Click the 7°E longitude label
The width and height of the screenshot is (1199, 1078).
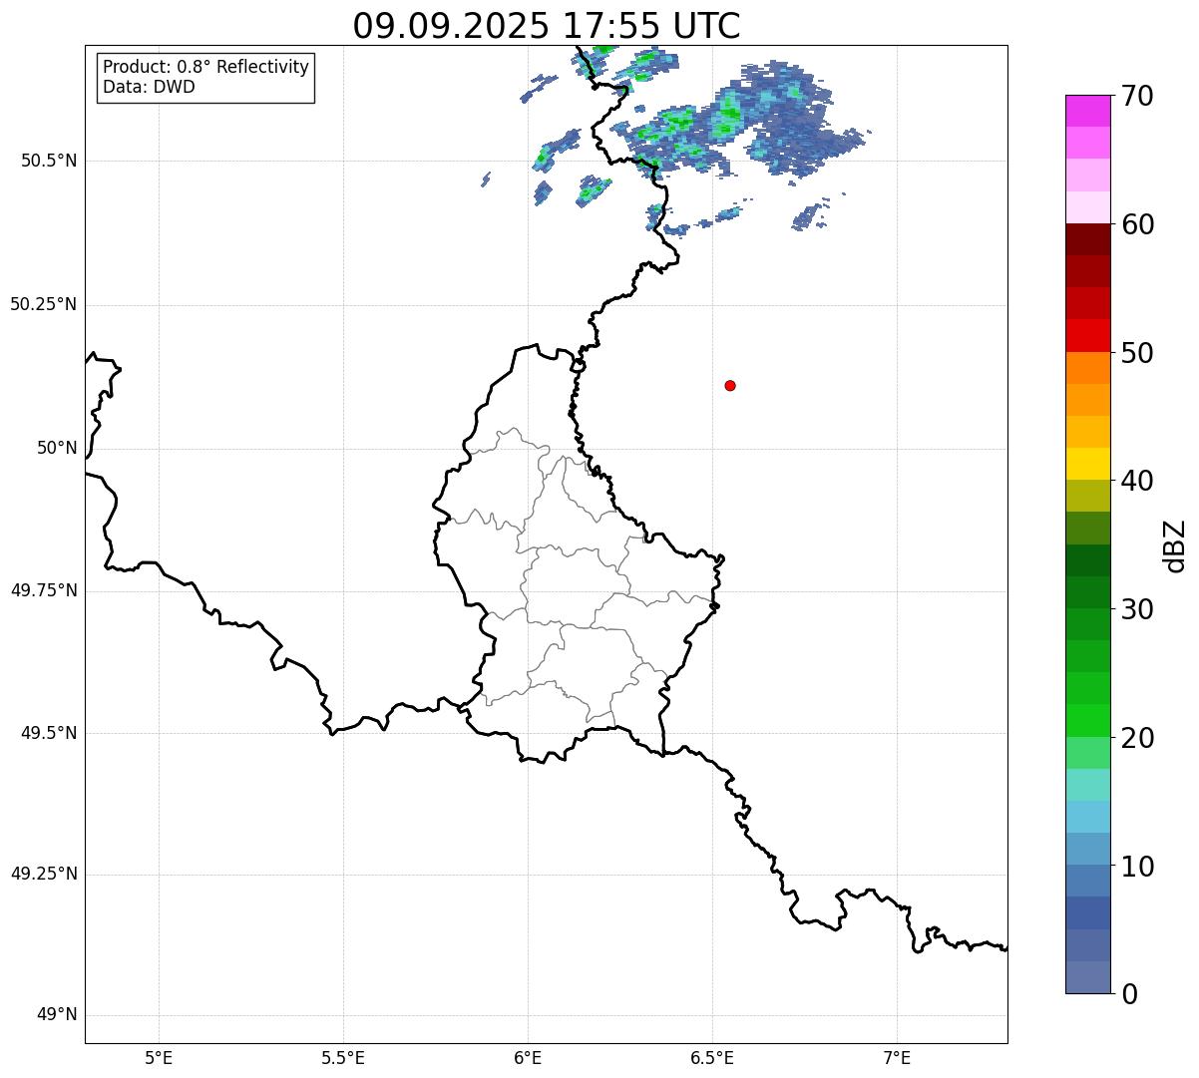[897, 1058]
